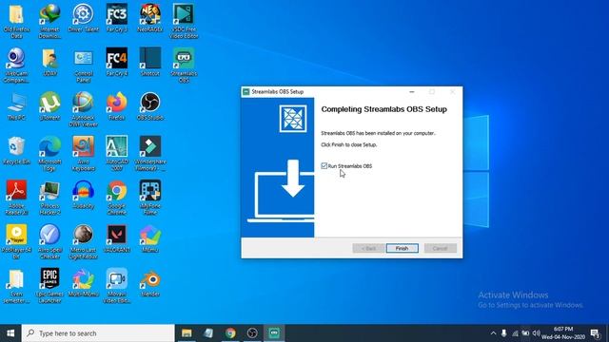Switch to OBS Studio on the taskbar

[x=252, y=333]
